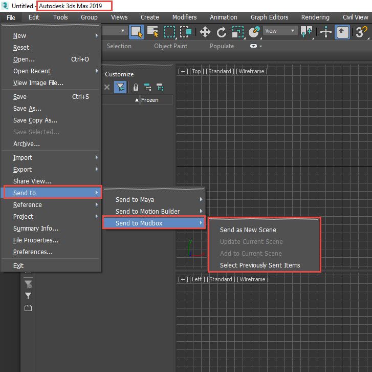This screenshot has height=372, width=372.
Task: Choose Archive... in the File menu
Action: click(51, 143)
